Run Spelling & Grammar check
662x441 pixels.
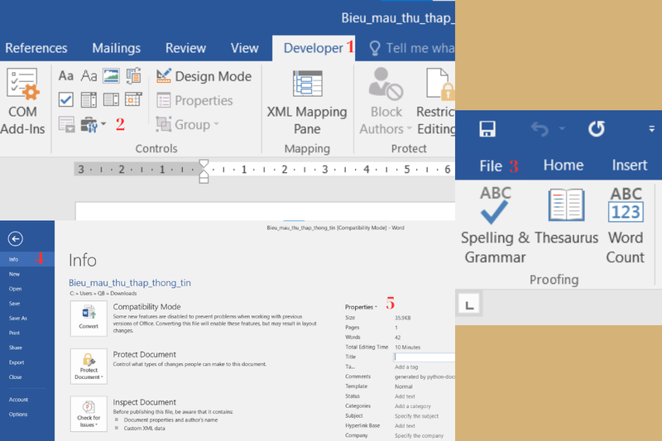point(495,225)
